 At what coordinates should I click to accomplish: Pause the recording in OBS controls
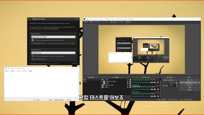[199, 82]
